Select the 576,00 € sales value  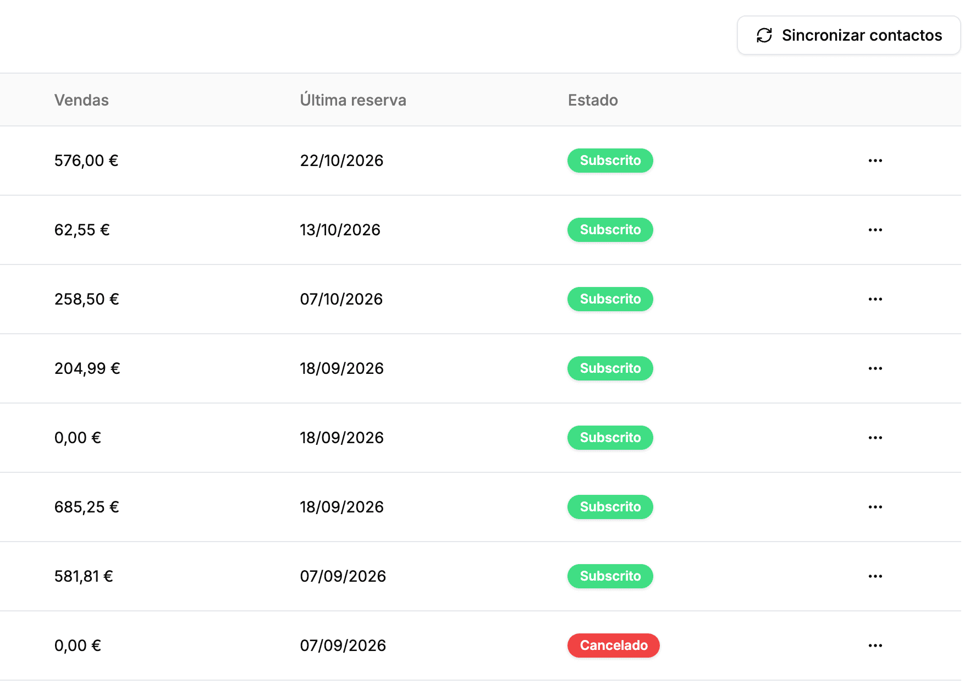coord(86,161)
